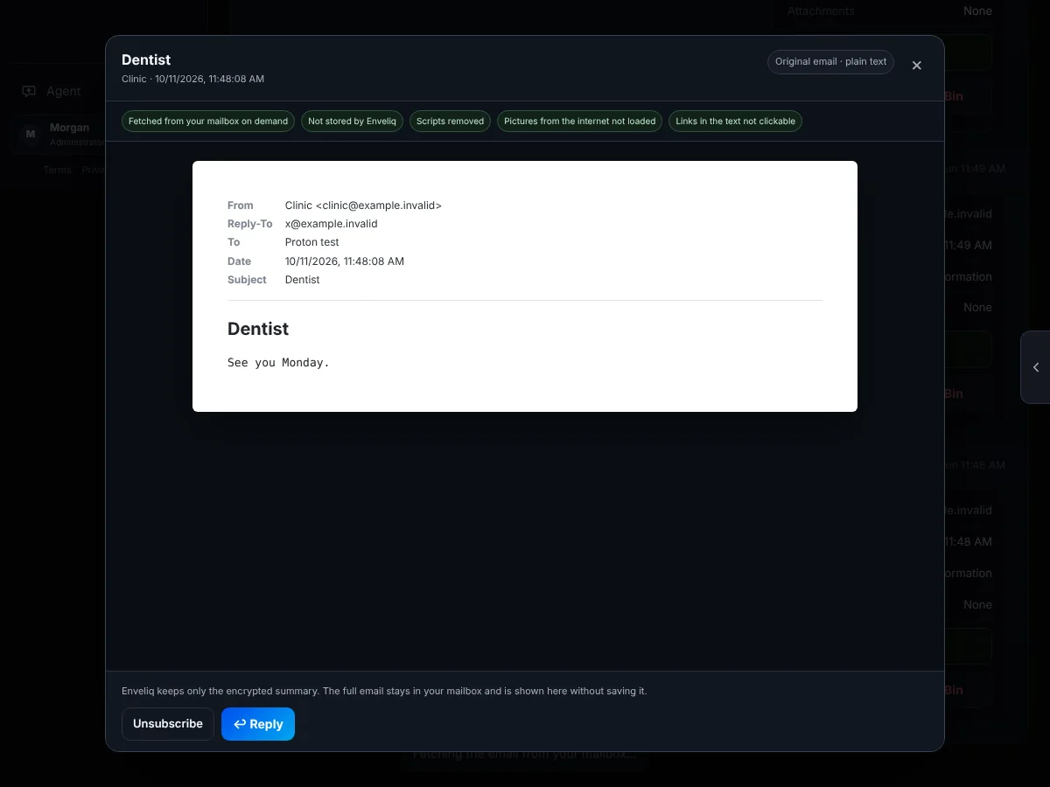Click Morgan's avatar in the sidebar
Viewport: 1050px width, 787px height.
click(31, 134)
